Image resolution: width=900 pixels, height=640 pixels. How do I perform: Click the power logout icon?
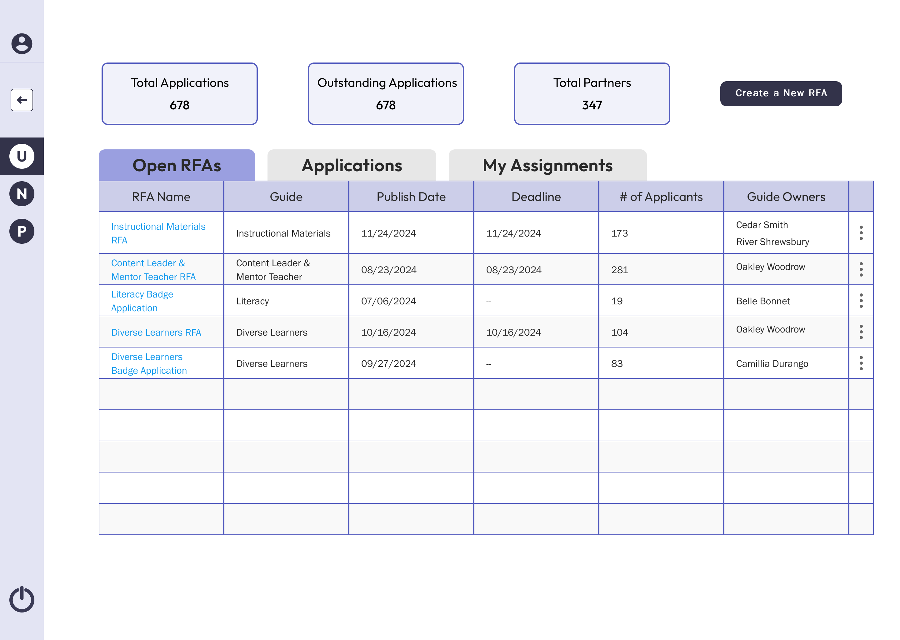point(22,600)
